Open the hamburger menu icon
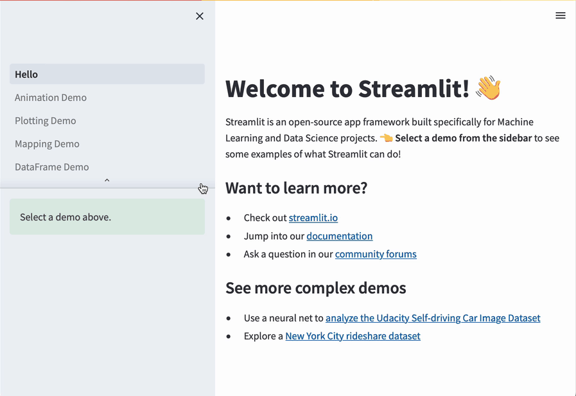576x396 pixels. click(560, 15)
